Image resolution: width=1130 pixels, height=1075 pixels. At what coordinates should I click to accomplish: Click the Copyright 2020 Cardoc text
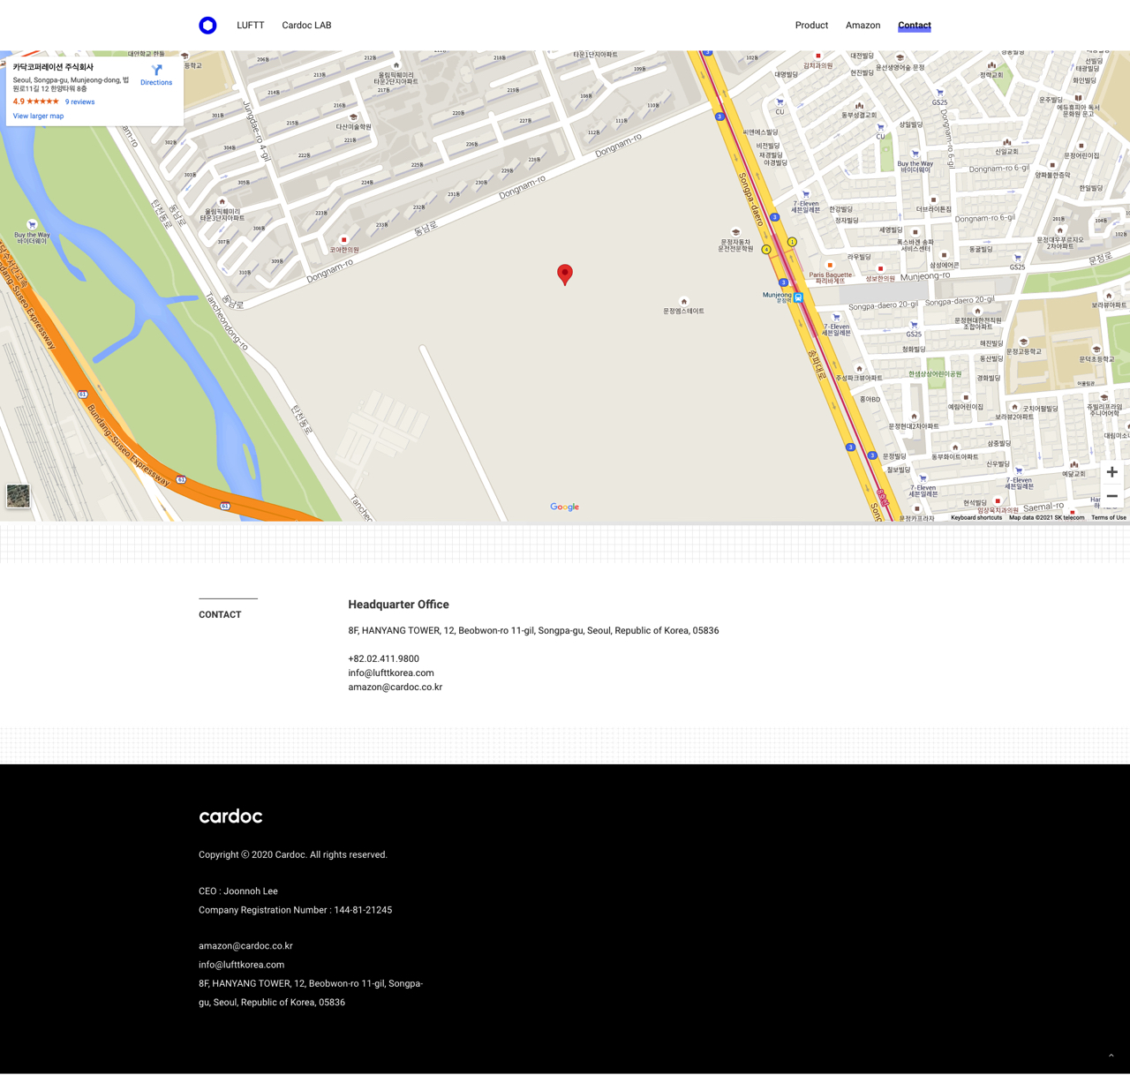click(x=293, y=855)
